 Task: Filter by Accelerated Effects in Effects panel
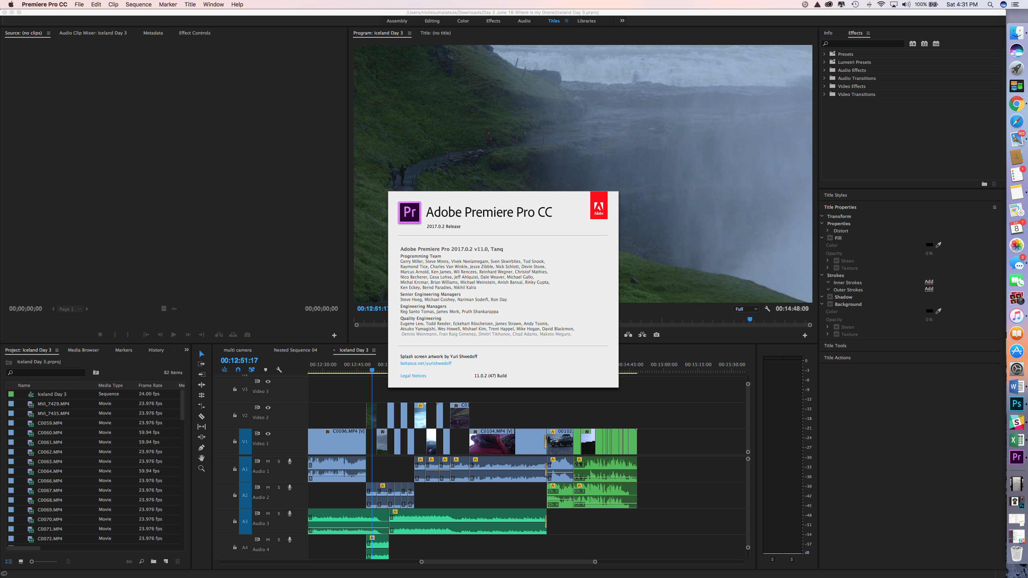point(913,43)
